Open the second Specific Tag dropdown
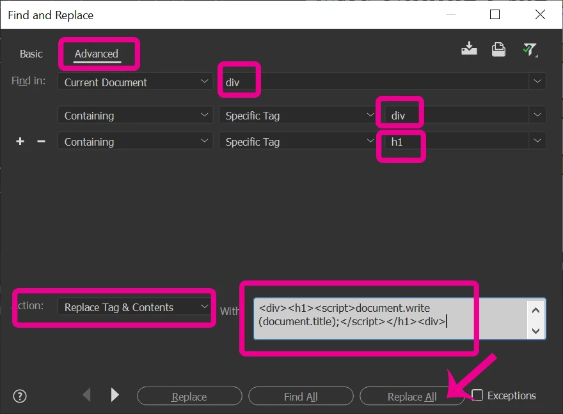This screenshot has width=563, height=414. [298, 142]
